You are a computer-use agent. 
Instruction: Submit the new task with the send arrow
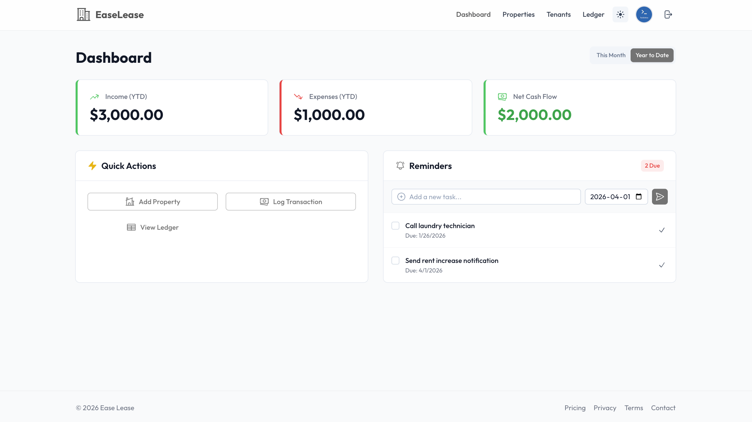[x=660, y=197]
